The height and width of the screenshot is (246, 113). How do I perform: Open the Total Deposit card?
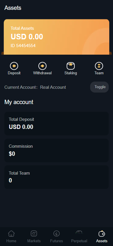tap(56, 123)
